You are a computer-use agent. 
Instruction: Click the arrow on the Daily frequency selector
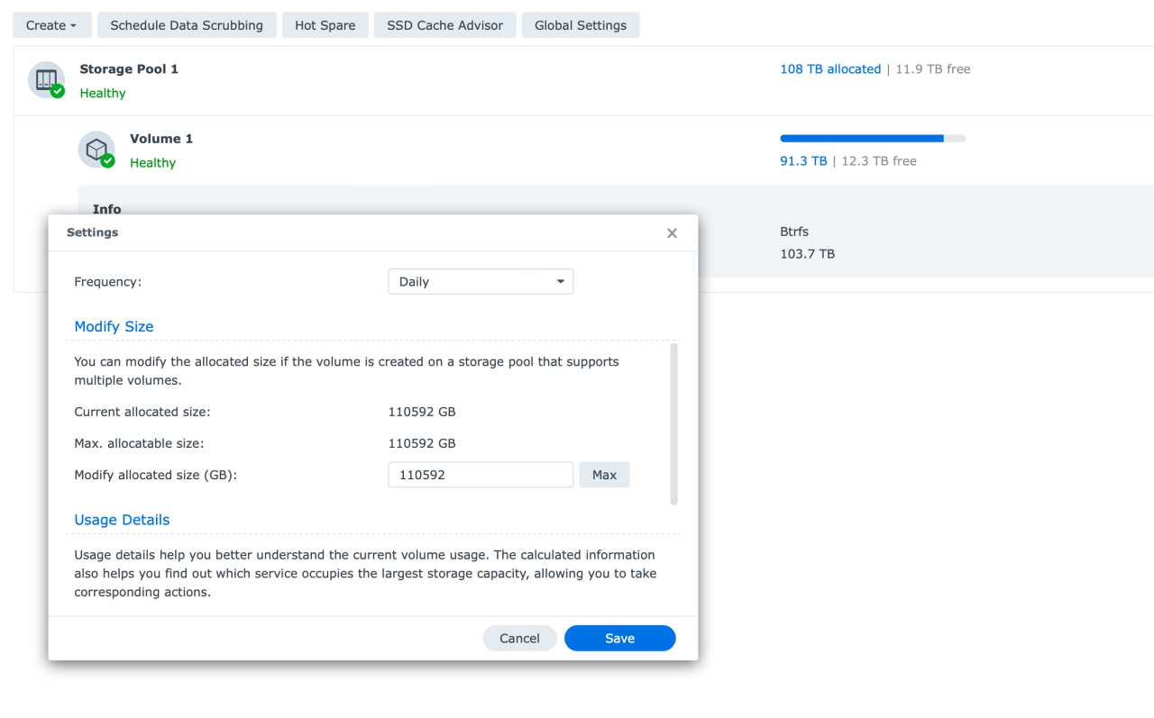pos(560,281)
